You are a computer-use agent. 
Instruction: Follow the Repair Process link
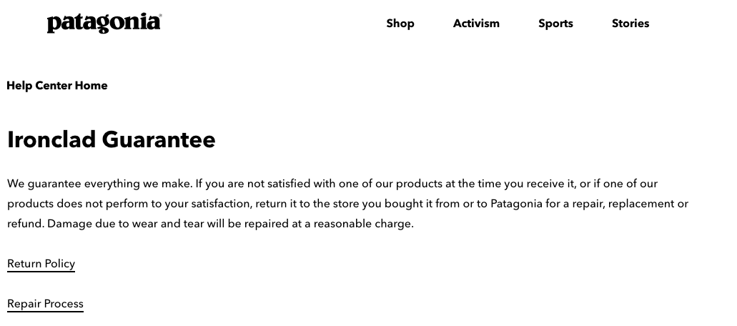click(x=45, y=304)
